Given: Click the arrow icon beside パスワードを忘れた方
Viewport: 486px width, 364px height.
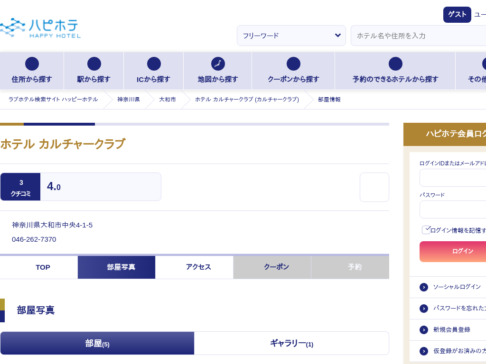Looking at the screenshot, I should 424,309.
